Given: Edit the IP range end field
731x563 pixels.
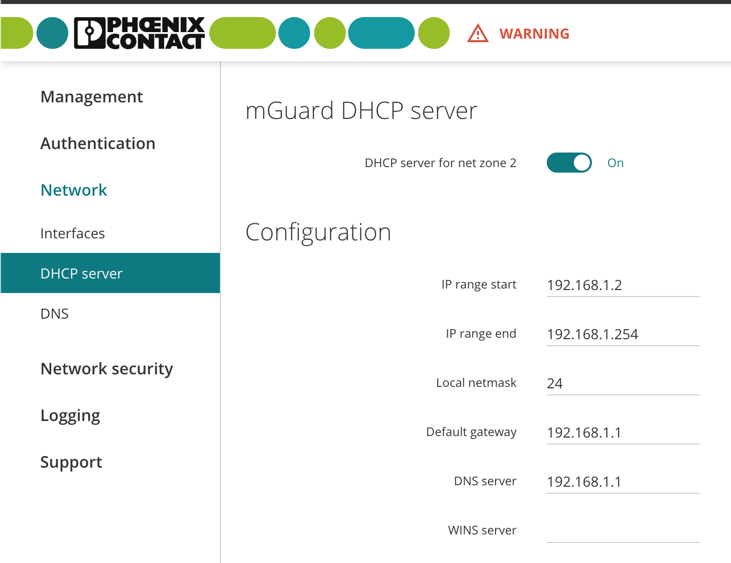Looking at the screenshot, I should coord(623,334).
